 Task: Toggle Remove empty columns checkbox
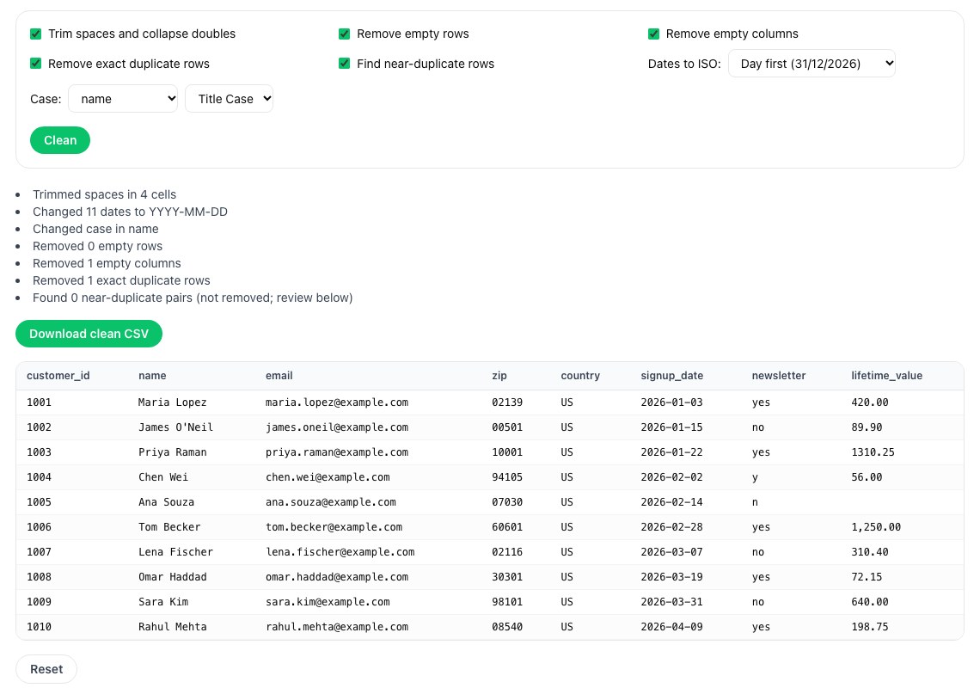click(x=653, y=34)
